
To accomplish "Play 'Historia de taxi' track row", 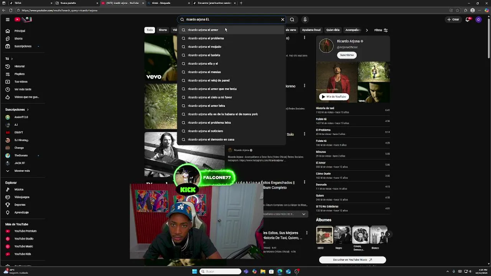I will [x=353, y=110].
